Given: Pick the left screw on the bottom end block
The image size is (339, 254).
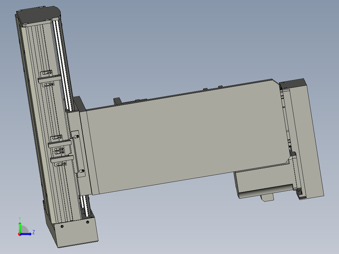Looking at the screenshot, I should click(x=62, y=226).
